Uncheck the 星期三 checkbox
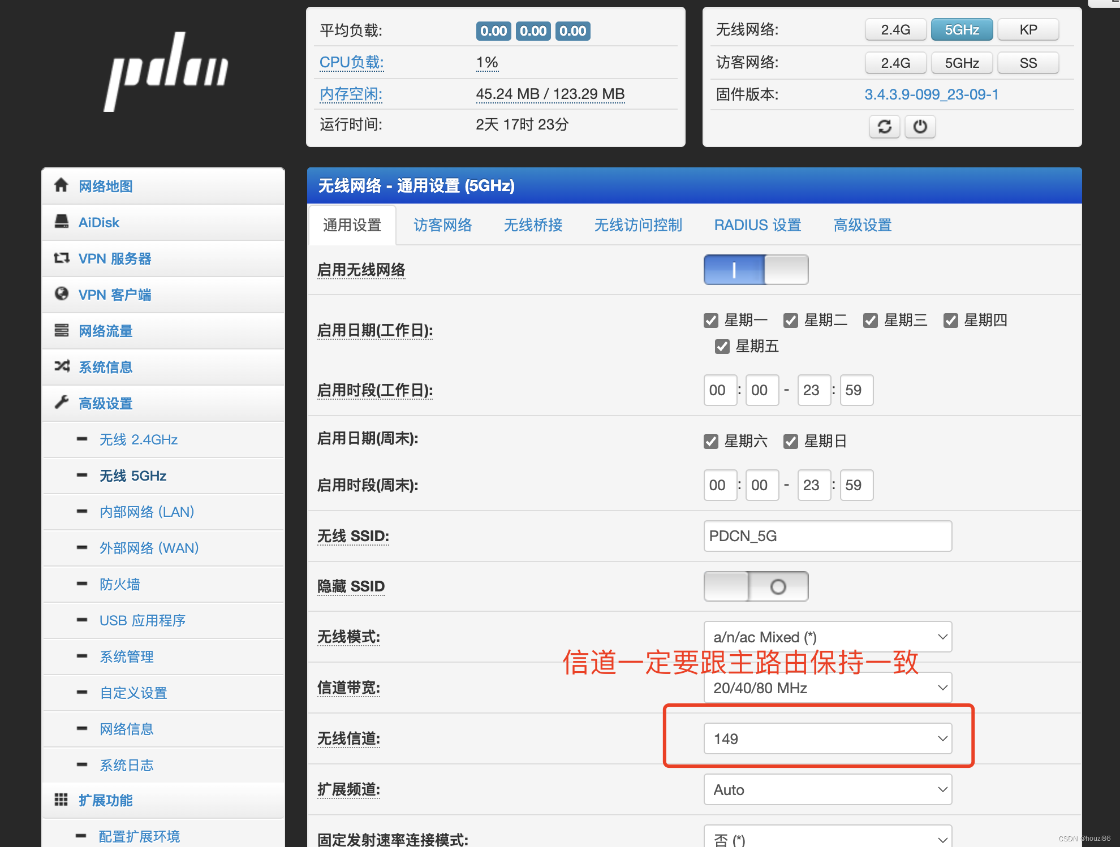This screenshot has height=847, width=1120. (x=870, y=320)
